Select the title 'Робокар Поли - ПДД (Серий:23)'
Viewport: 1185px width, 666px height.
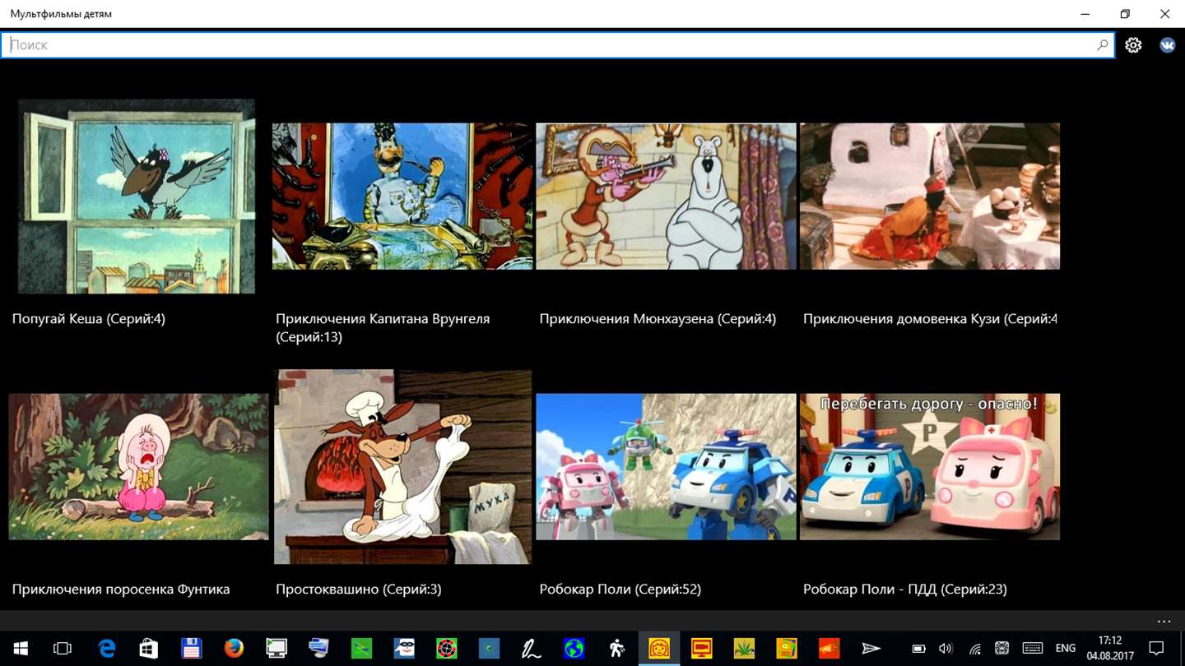point(905,590)
